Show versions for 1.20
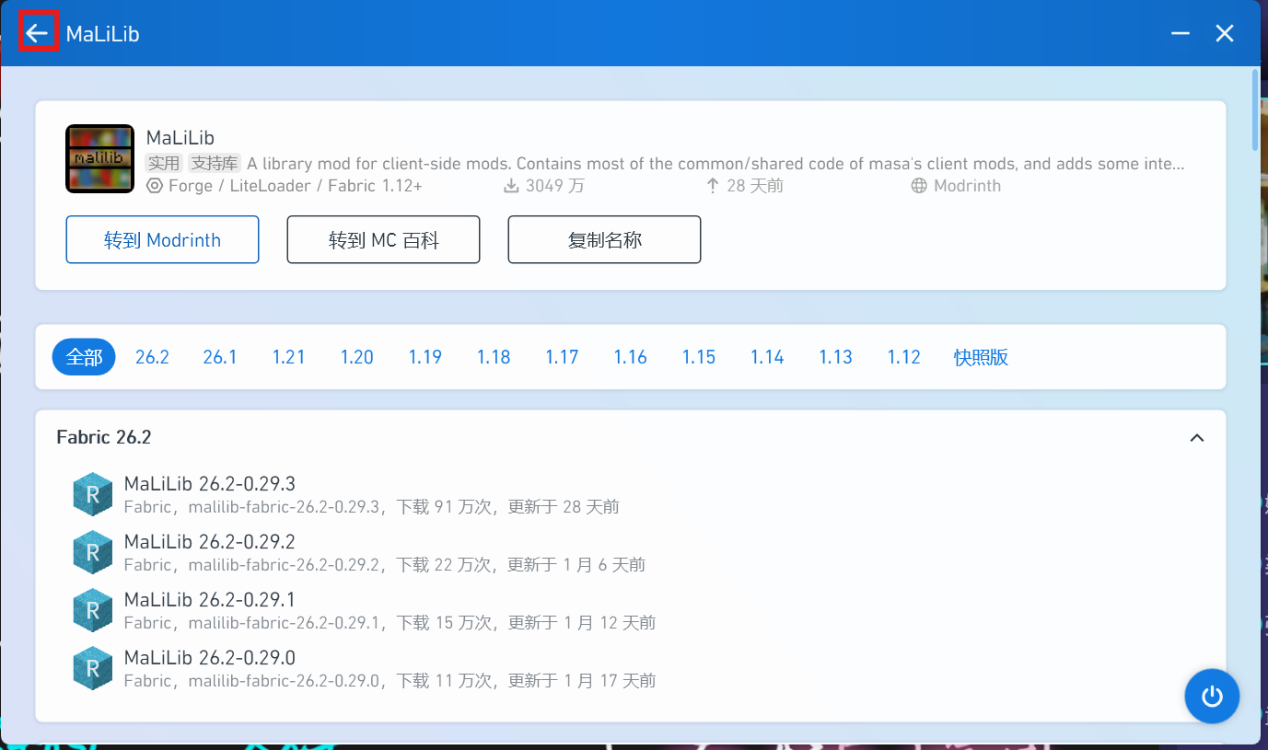The height and width of the screenshot is (750, 1268). point(357,357)
